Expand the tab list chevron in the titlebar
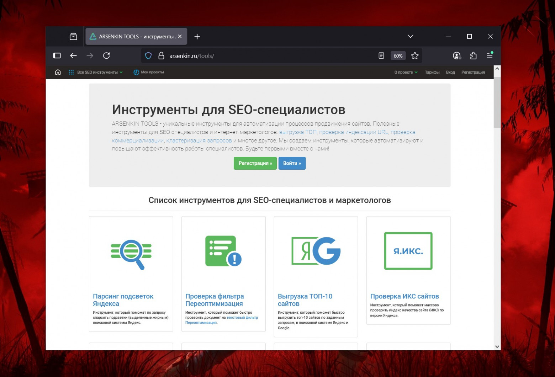 click(410, 36)
